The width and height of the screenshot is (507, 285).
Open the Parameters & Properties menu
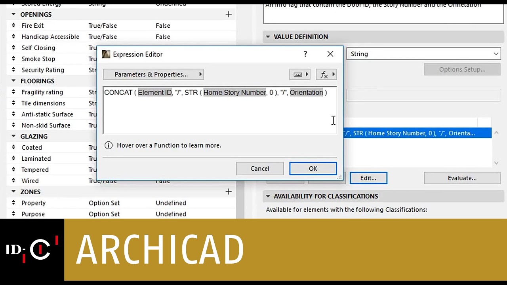(x=153, y=74)
